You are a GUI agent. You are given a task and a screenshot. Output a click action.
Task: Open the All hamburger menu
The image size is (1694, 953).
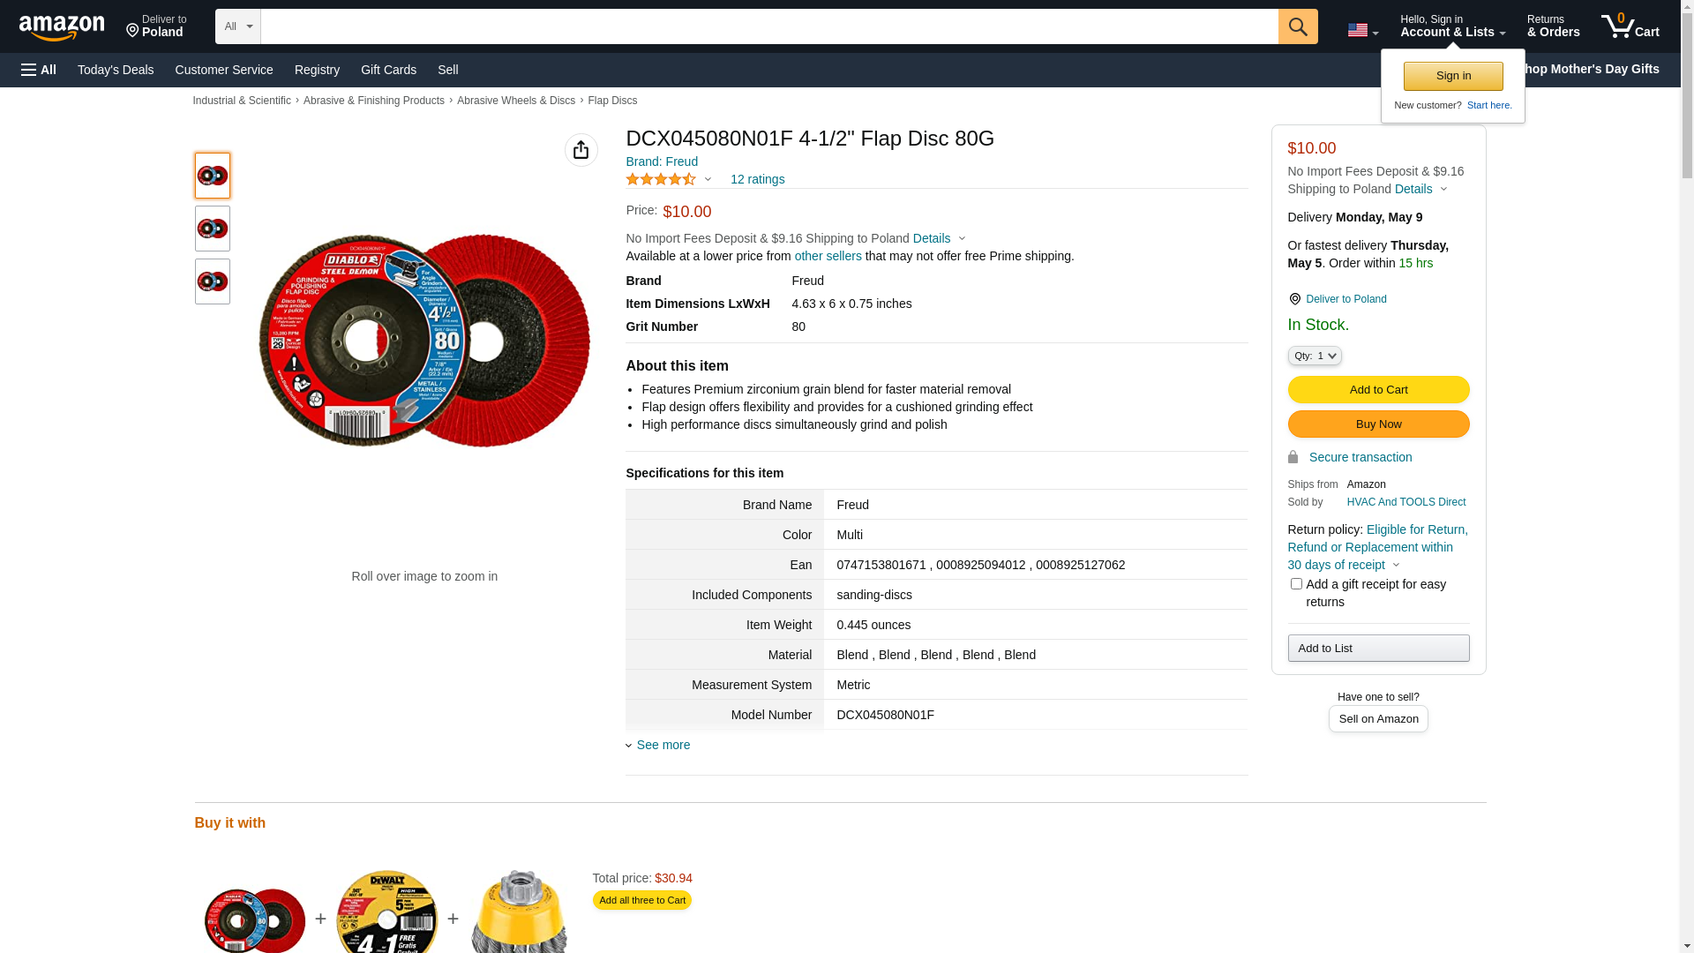(x=39, y=70)
